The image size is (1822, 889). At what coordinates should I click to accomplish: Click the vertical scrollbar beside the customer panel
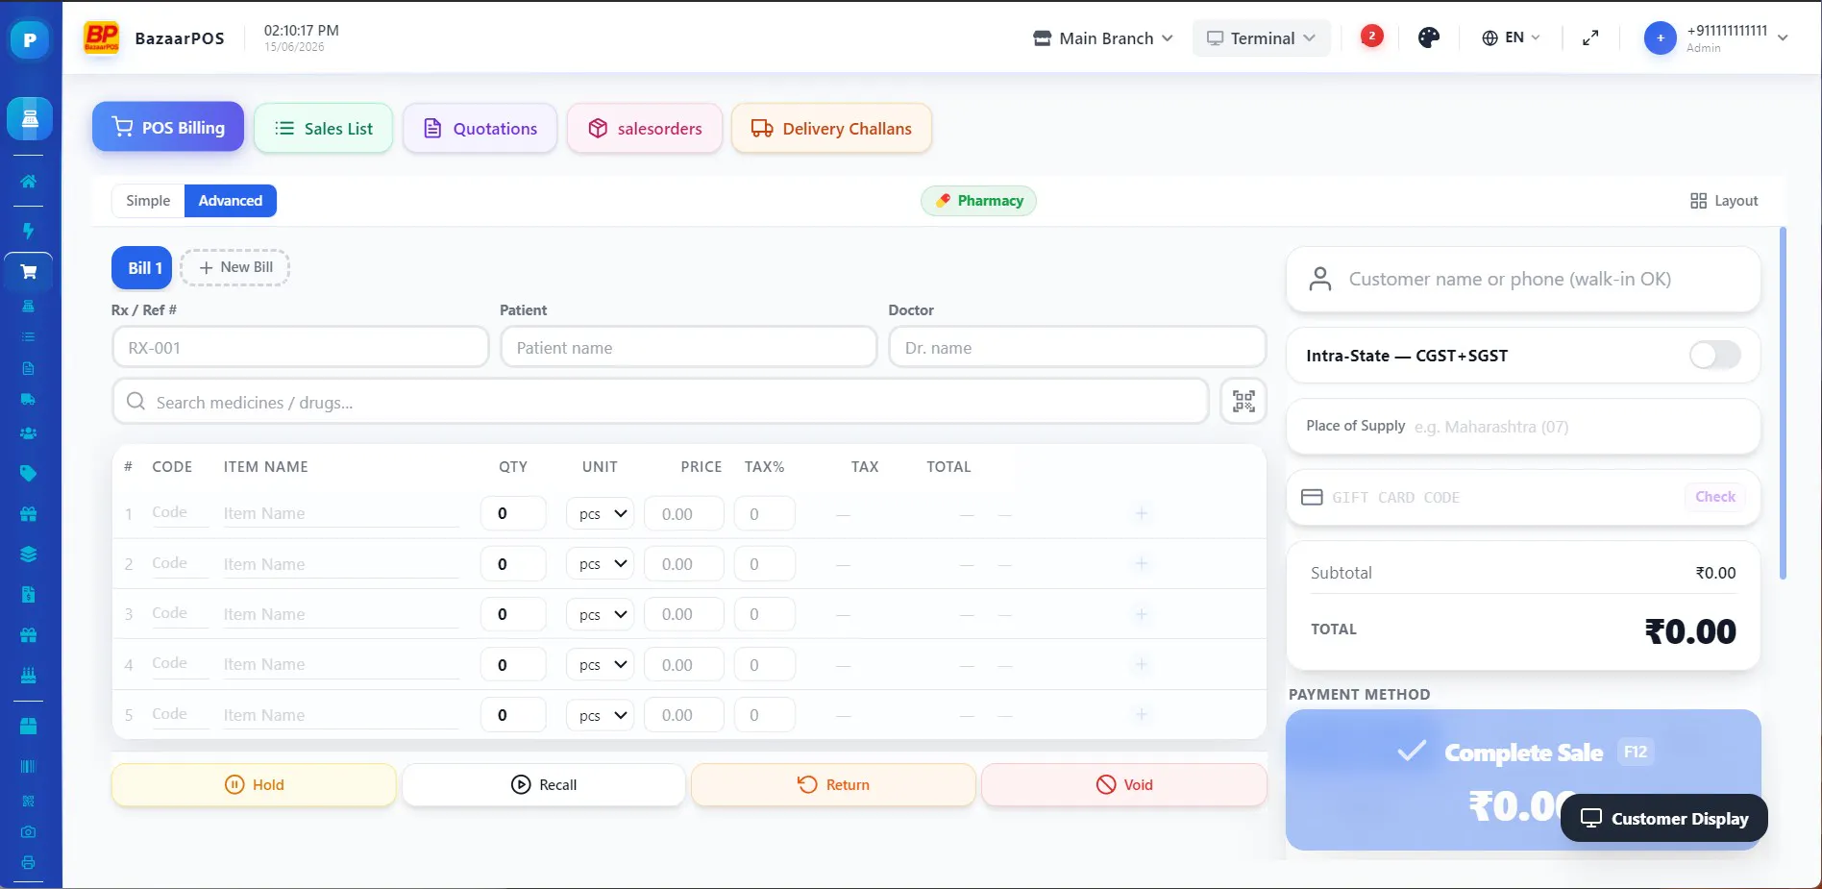pos(1784,404)
